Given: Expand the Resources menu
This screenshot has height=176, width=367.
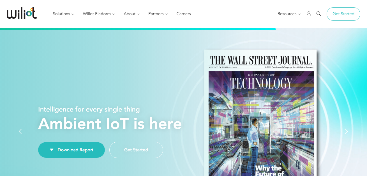Looking at the screenshot, I should 289,14.
